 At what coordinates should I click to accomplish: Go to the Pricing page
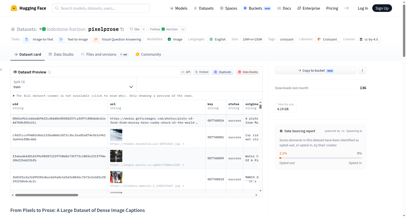coord(332,8)
